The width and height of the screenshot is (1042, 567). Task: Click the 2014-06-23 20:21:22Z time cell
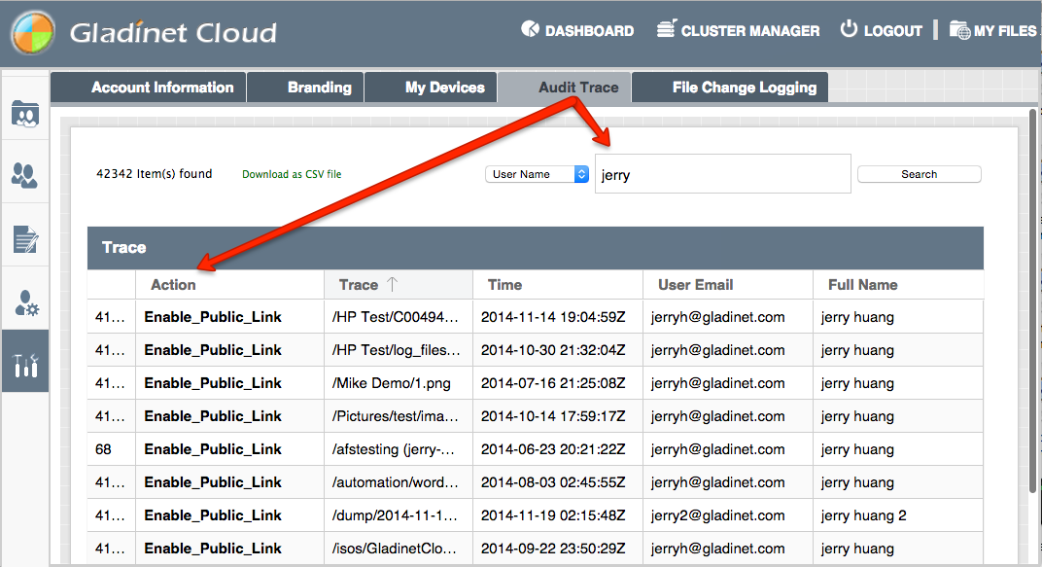pos(558,449)
